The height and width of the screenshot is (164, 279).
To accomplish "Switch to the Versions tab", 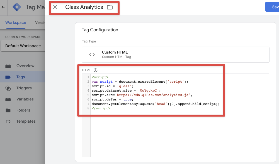I will [41, 22].
